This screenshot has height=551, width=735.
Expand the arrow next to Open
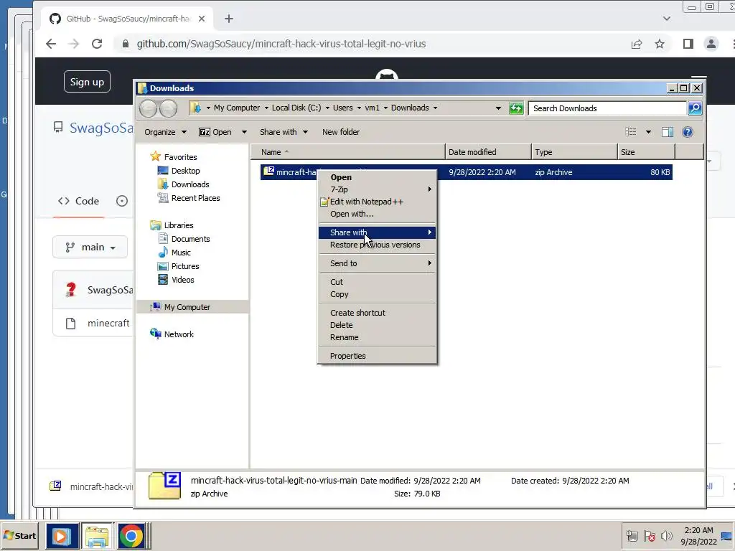(x=244, y=132)
